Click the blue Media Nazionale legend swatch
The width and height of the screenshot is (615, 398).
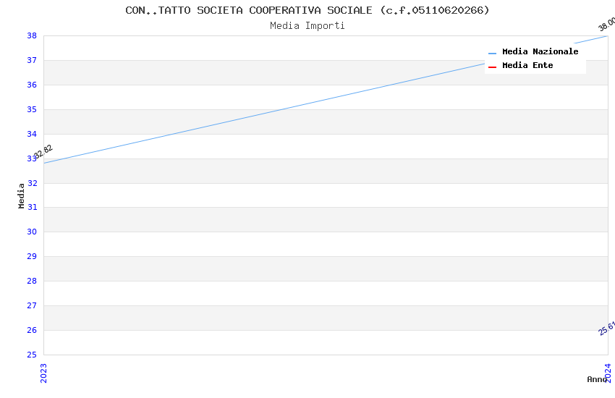[492, 53]
